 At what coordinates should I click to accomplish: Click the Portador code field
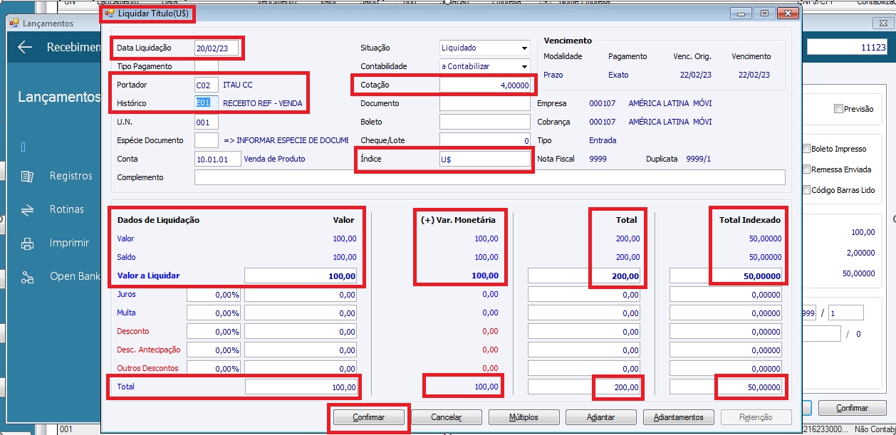point(207,85)
